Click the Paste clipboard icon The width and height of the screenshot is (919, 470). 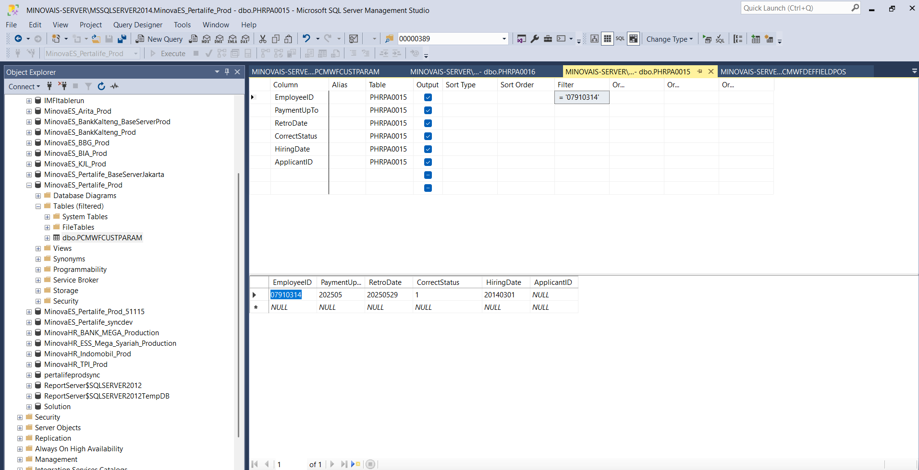[x=288, y=39]
